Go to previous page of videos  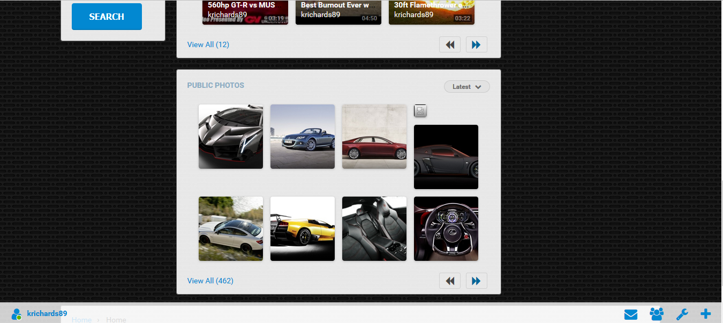(450, 44)
